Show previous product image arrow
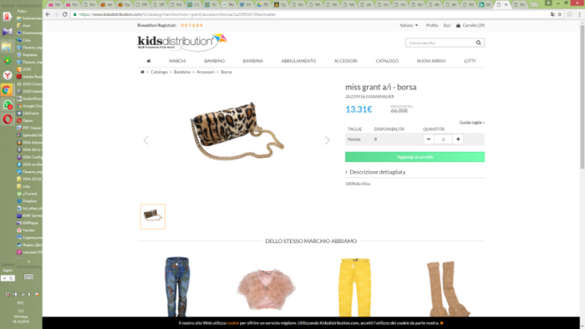 [146, 141]
